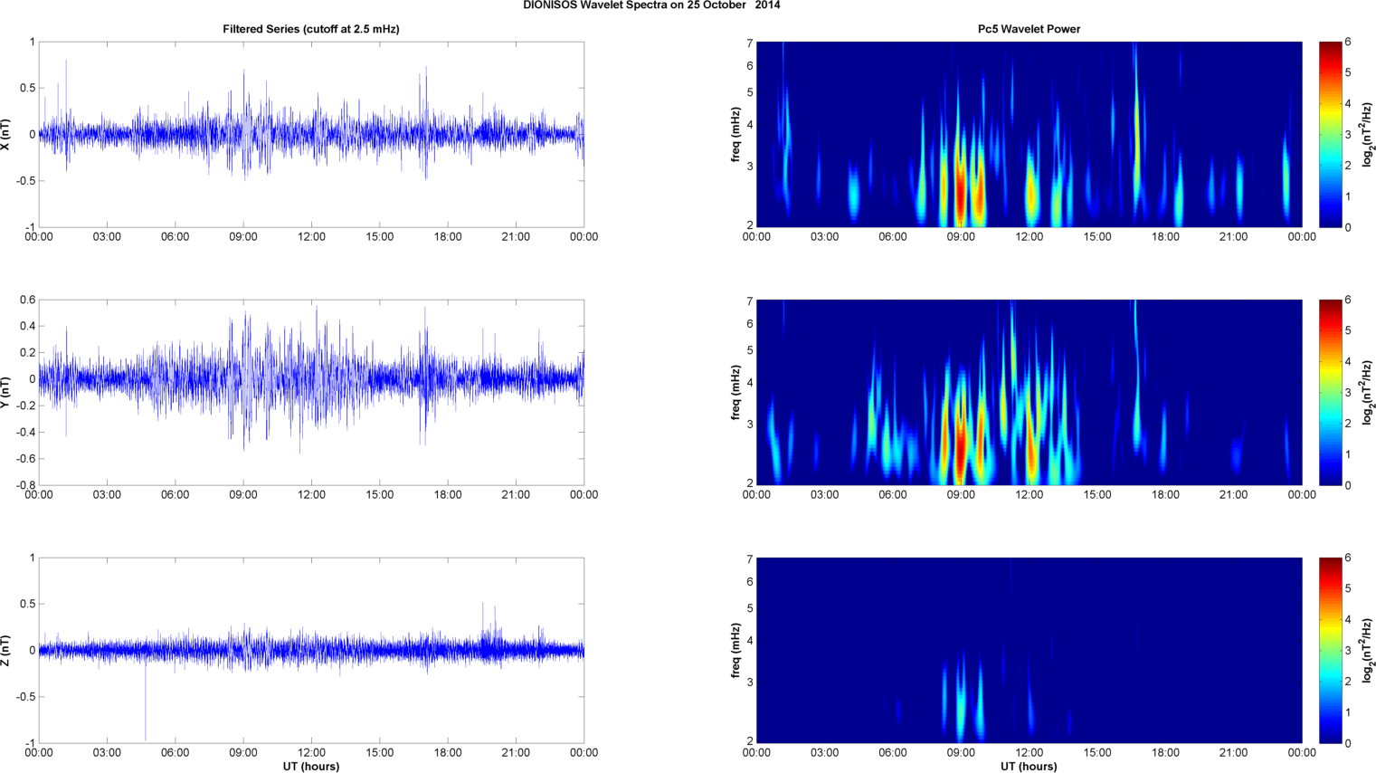The height and width of the screenshot is (773, 1376).
Task: Click the '18:00' tick label under the Z time series
Action: [448, 753]
